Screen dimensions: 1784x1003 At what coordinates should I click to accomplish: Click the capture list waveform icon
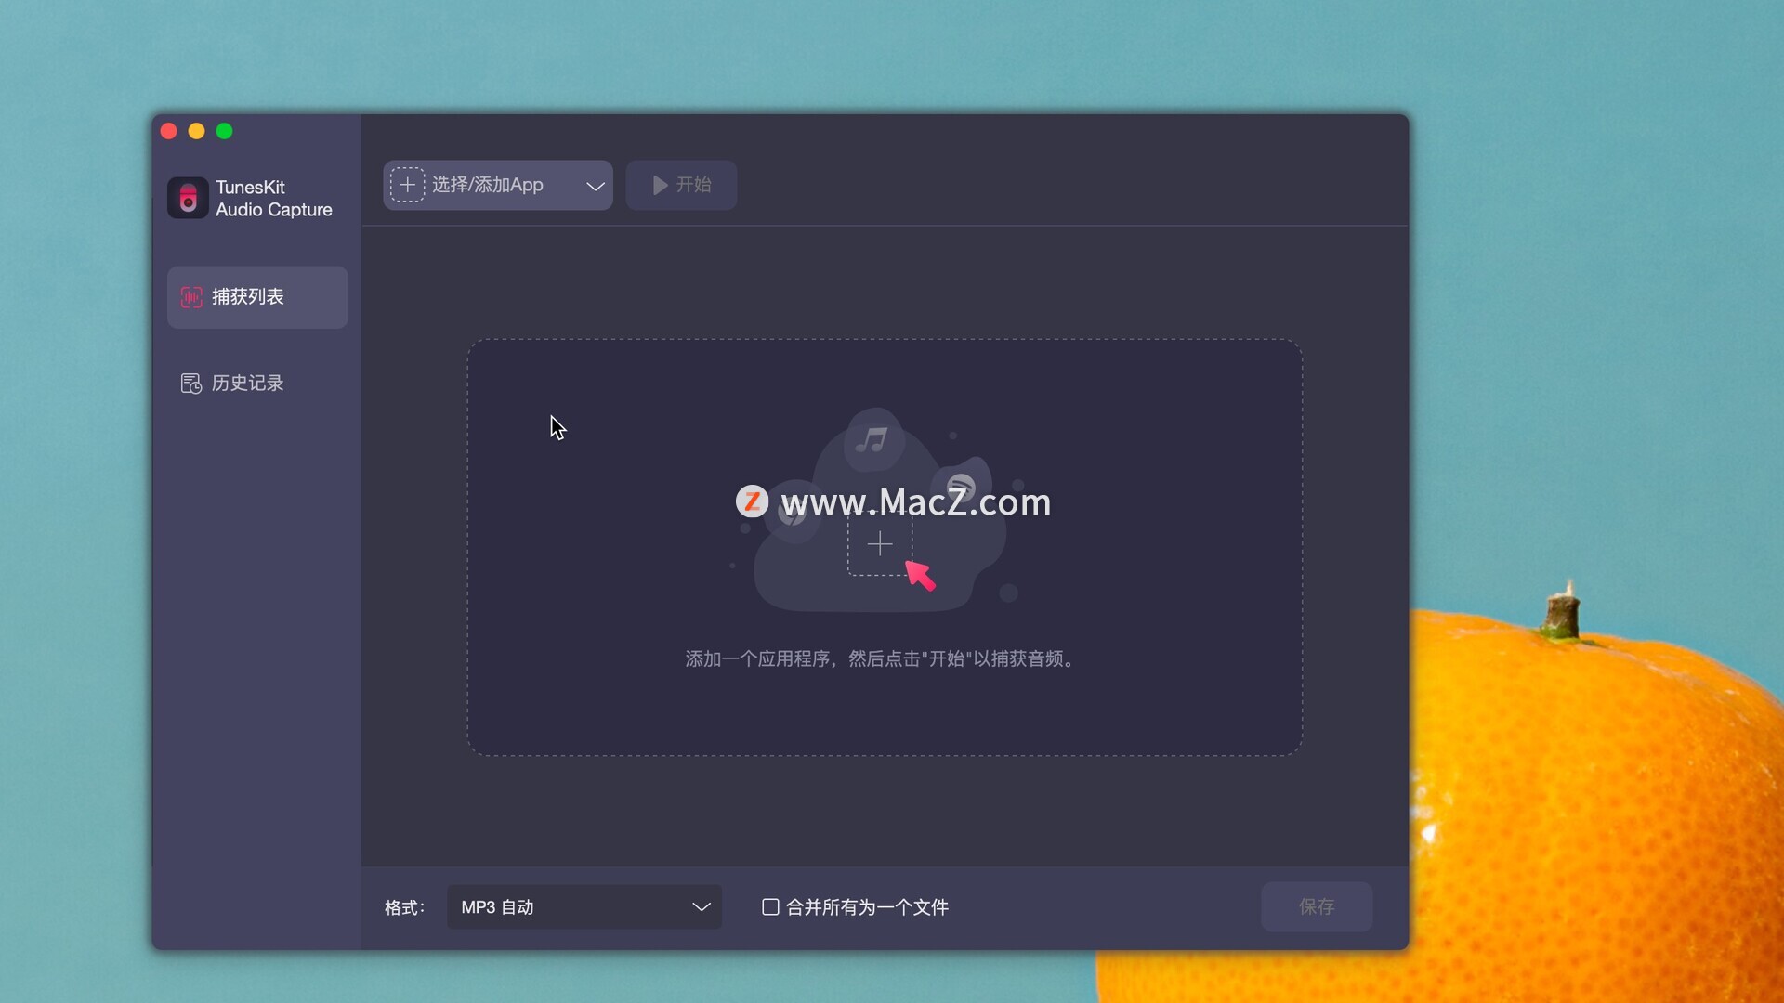coord(191,297)
